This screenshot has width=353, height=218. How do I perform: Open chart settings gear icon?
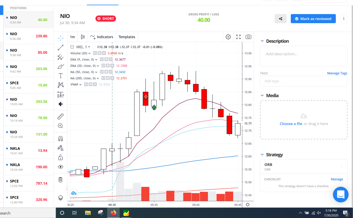click(228, 37)
